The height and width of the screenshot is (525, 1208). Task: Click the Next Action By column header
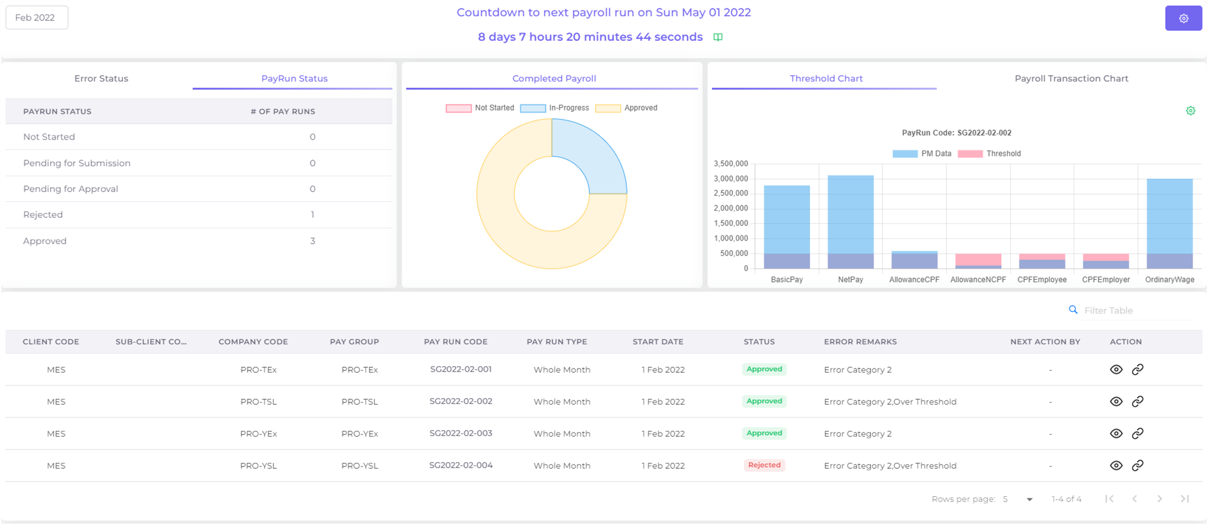(x=1045, y=341)
